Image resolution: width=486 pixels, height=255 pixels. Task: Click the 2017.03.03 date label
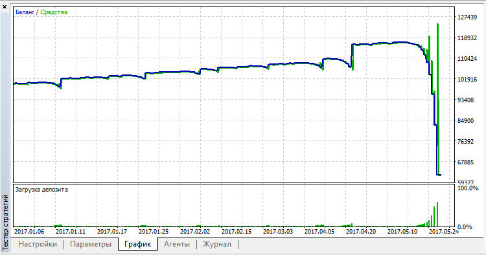tap(278, 232)
